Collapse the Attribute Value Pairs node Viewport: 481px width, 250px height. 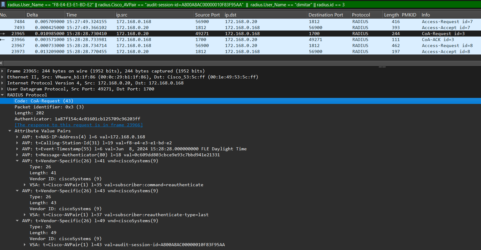pyautogui.click(x=10, y=131)
